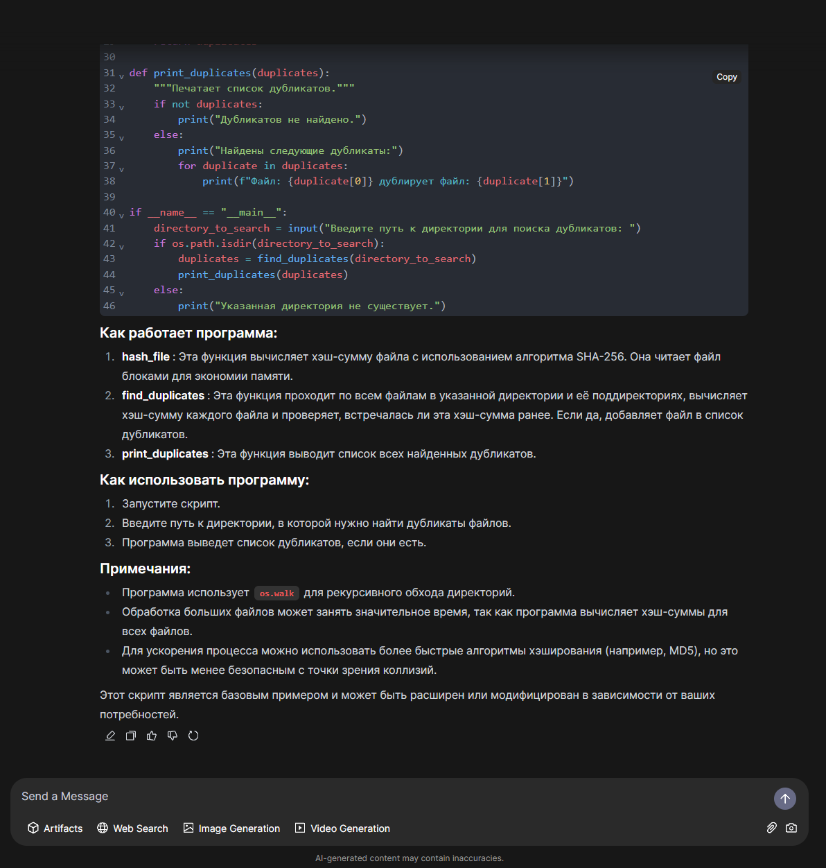Send the message with the arrow button
Screen dimensions: 826x868
(x=785, y=799)
